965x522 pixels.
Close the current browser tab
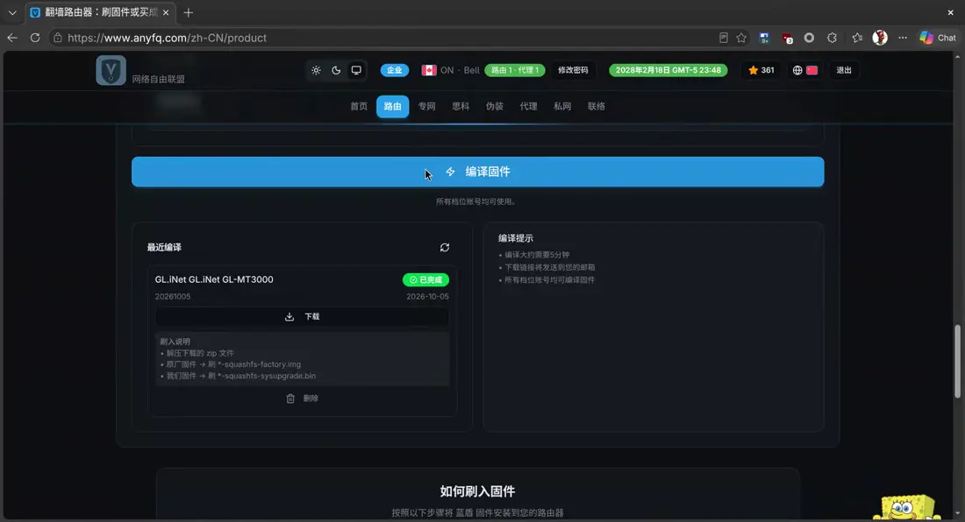pos(166,12)
